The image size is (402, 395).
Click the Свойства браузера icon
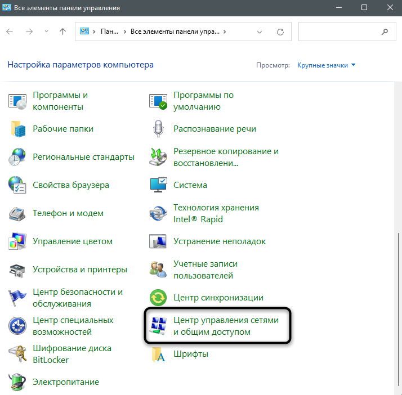click(x=17, y=185)
